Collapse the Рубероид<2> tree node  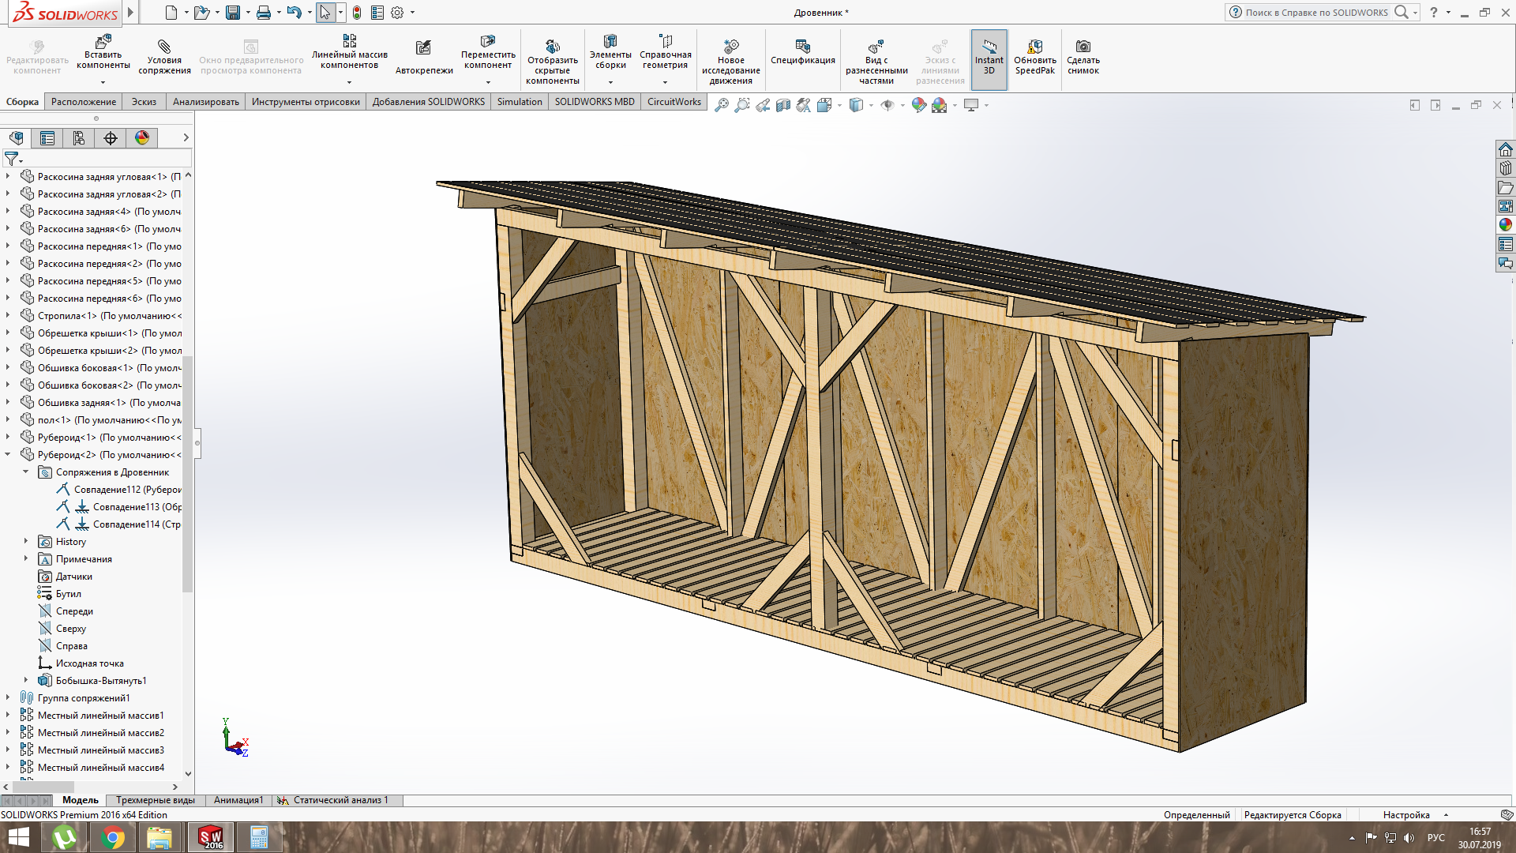click(x=8, y=454)
